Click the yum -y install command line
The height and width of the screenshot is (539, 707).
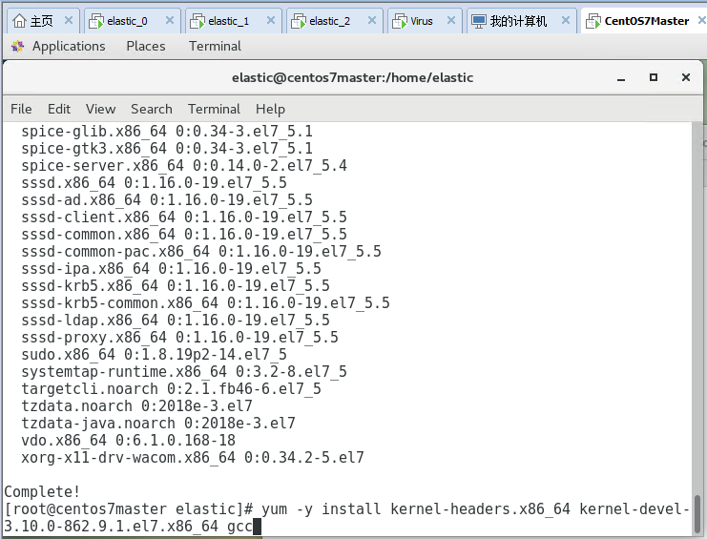(x=347, y=517)
